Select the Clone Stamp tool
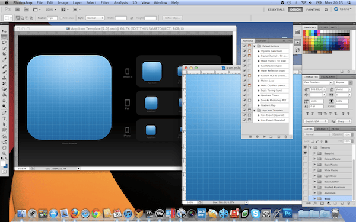This screenshot has width=356, height=222. click(x=4, y=78)
